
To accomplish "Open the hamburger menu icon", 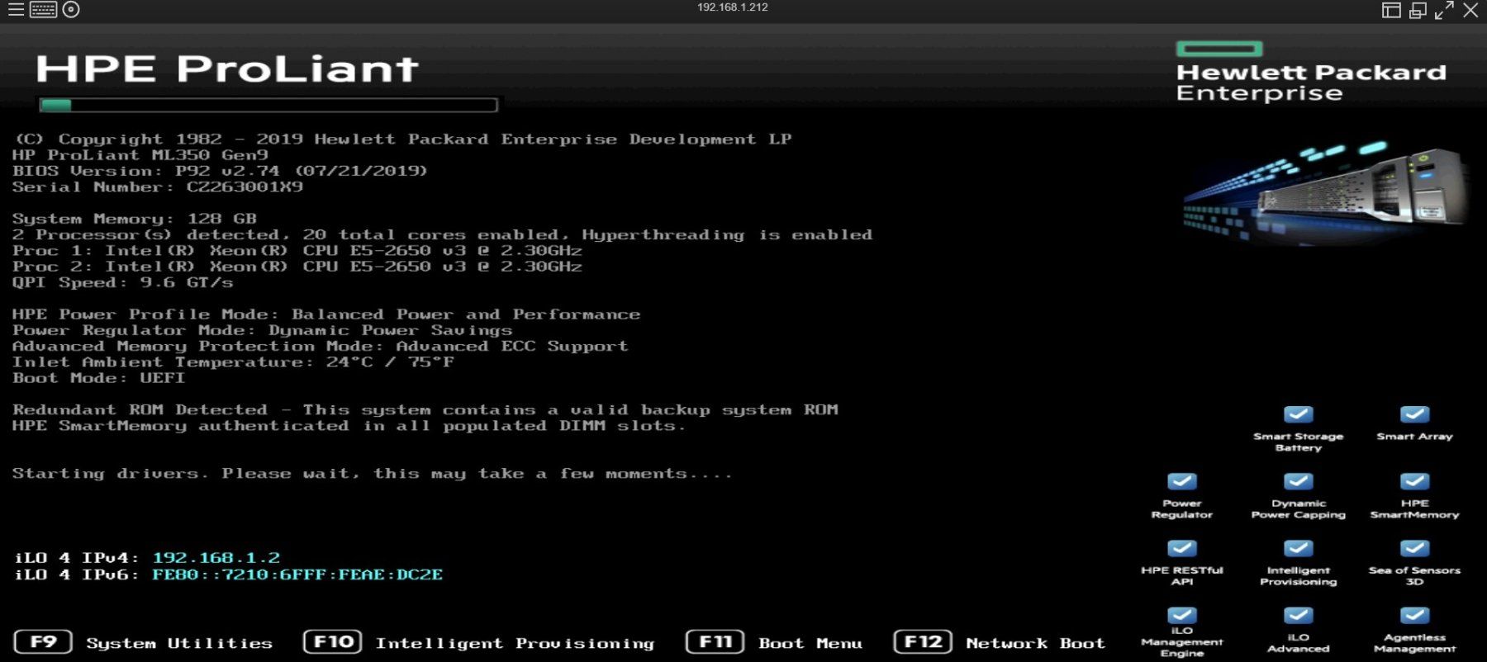I will coord(16,10).
